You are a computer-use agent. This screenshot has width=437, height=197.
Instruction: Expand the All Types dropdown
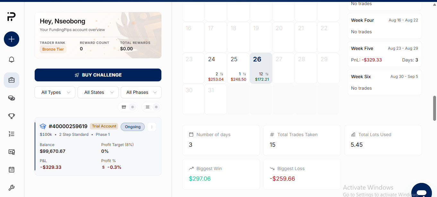[x=55, y=92]
